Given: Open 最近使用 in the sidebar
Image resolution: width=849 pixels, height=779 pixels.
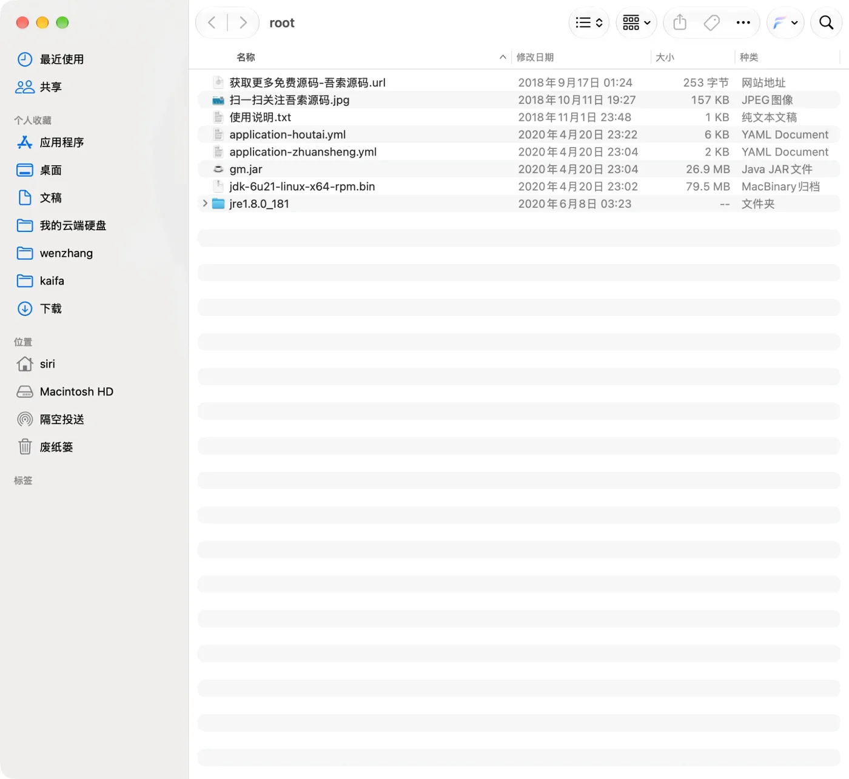Looking at the screenshot, I should (x=62, y=59).
